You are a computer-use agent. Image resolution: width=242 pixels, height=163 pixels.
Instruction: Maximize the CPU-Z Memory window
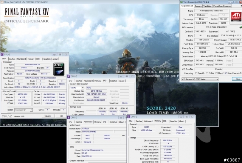click(186, 117)
